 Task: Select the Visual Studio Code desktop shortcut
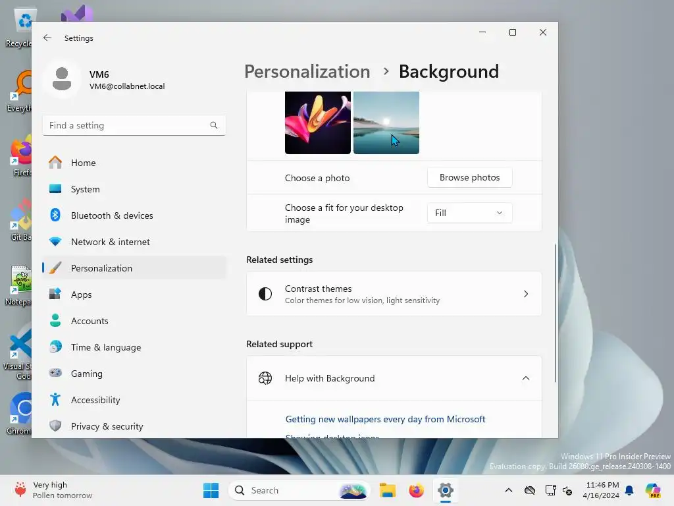pos(18,354)
